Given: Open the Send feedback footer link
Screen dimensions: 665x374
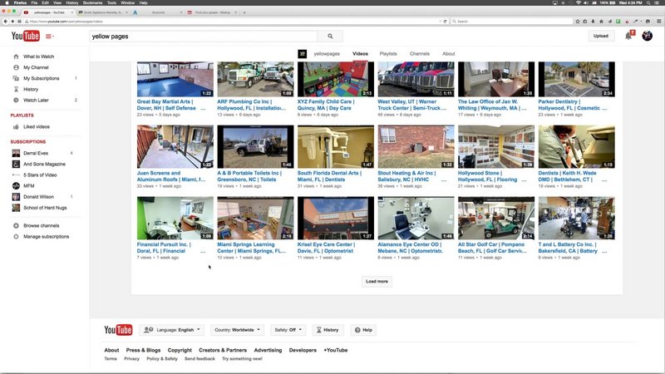Looking at the screenshot, I should [x=199, y=359].
